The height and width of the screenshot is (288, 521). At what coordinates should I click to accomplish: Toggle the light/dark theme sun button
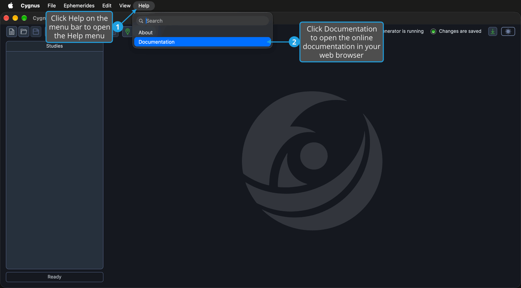[508, 32]
